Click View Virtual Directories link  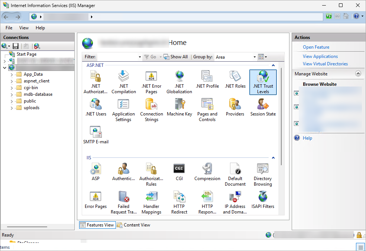click(325, 64)
